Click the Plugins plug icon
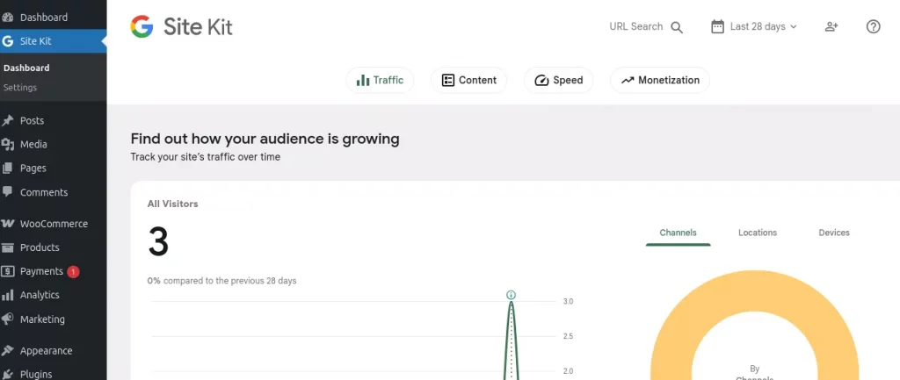 tap(7, 374)
